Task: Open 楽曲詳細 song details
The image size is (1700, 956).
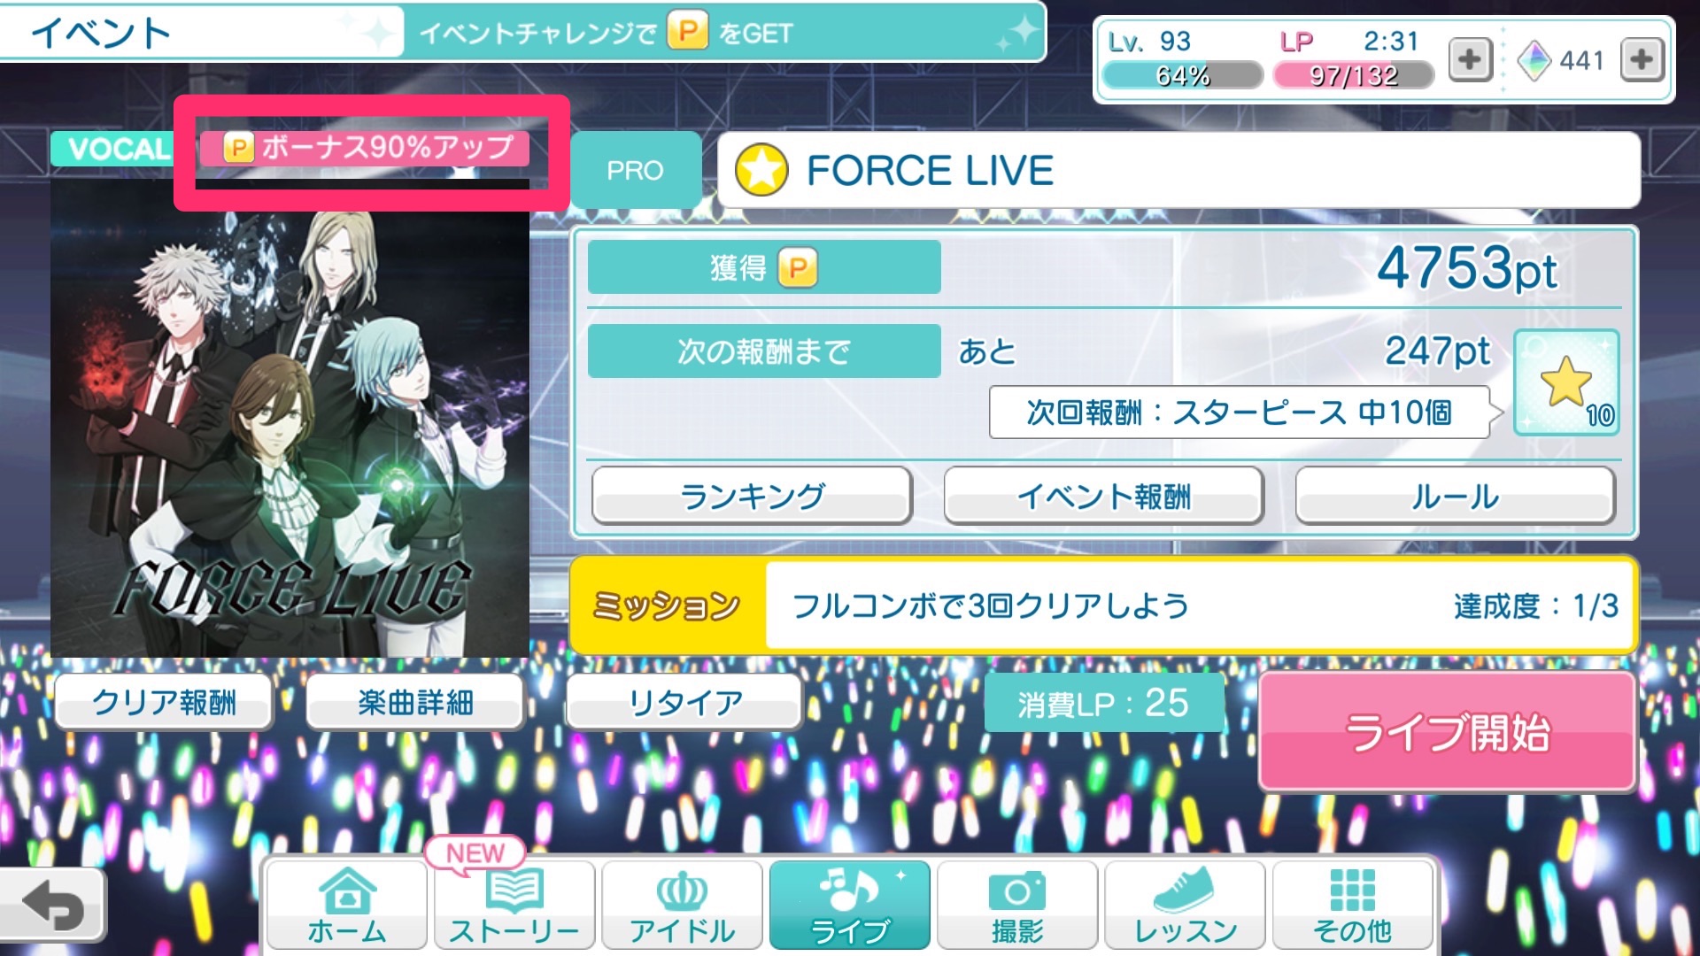Action: [x=415, y=702]
